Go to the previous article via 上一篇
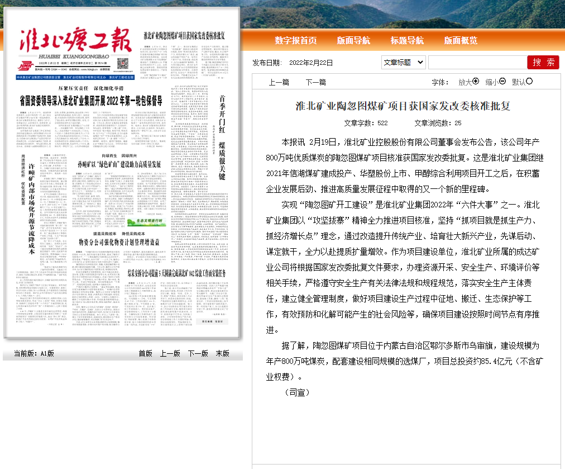Screen dimensions: 565x469 279,82
